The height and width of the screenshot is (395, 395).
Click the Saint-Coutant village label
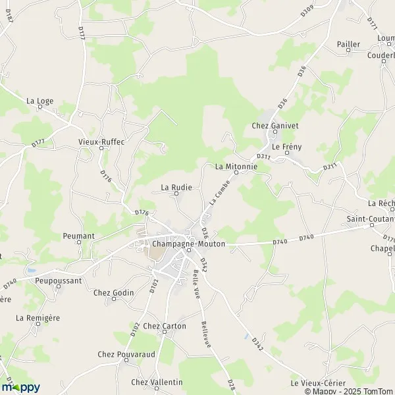pos(371,219)
